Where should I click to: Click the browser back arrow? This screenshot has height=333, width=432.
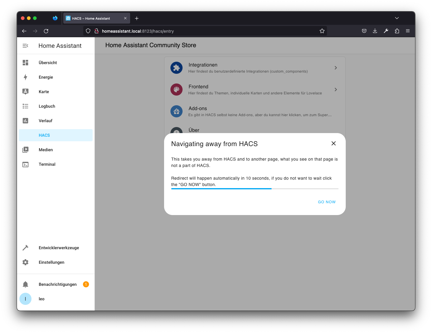pyautogui.click(x=24, y=31)
